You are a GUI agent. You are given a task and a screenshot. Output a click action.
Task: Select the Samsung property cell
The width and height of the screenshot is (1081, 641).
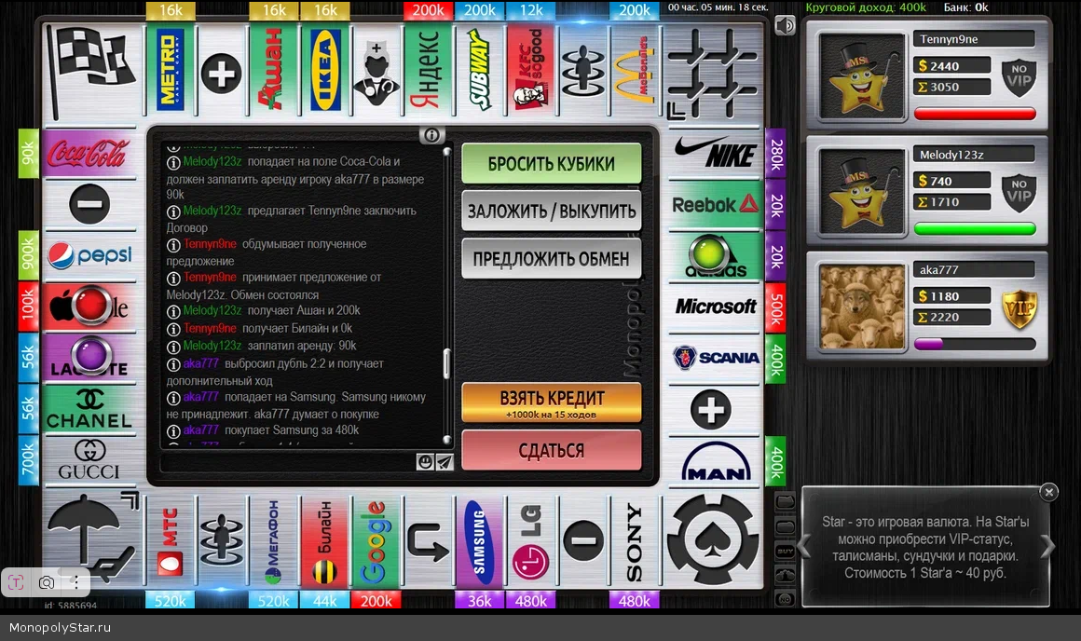tap(479, 542)
